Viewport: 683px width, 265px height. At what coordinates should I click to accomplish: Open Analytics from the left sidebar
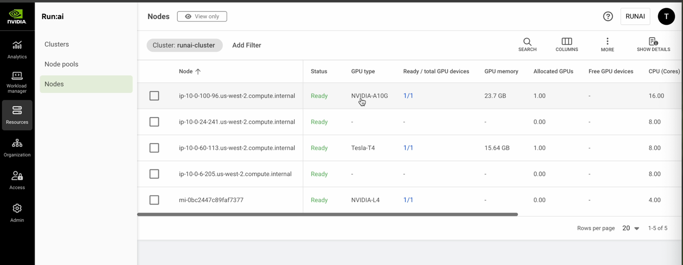point(17,49)
